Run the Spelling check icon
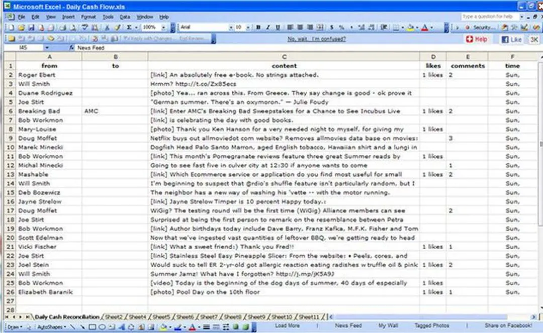 (84, 27)
